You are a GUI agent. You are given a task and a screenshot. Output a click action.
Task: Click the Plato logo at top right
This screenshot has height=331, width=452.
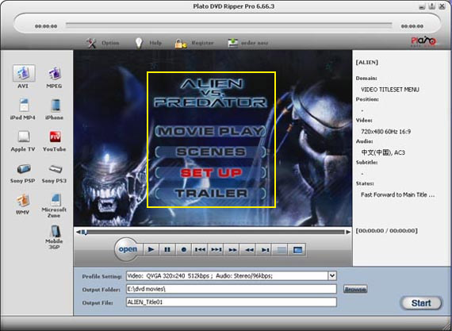pos(423,41)
